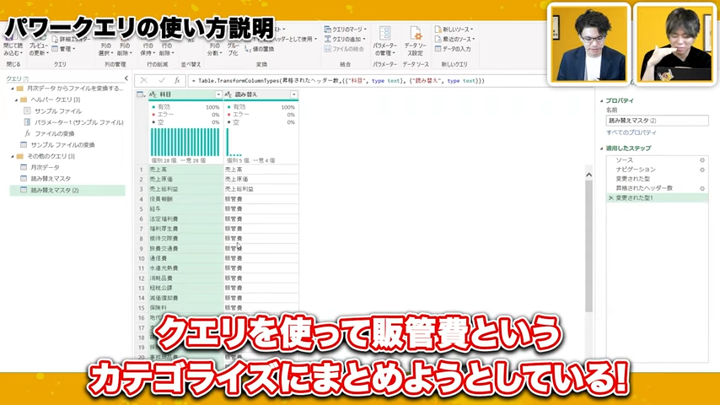Confirm formula with checkmark icon
720x405 pixels.
pos(161,80)
